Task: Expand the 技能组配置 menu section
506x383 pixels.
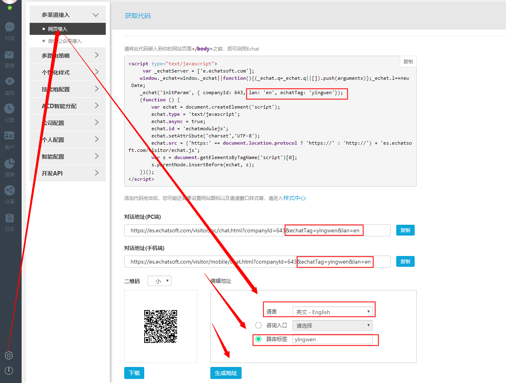Action: (68, 89)
